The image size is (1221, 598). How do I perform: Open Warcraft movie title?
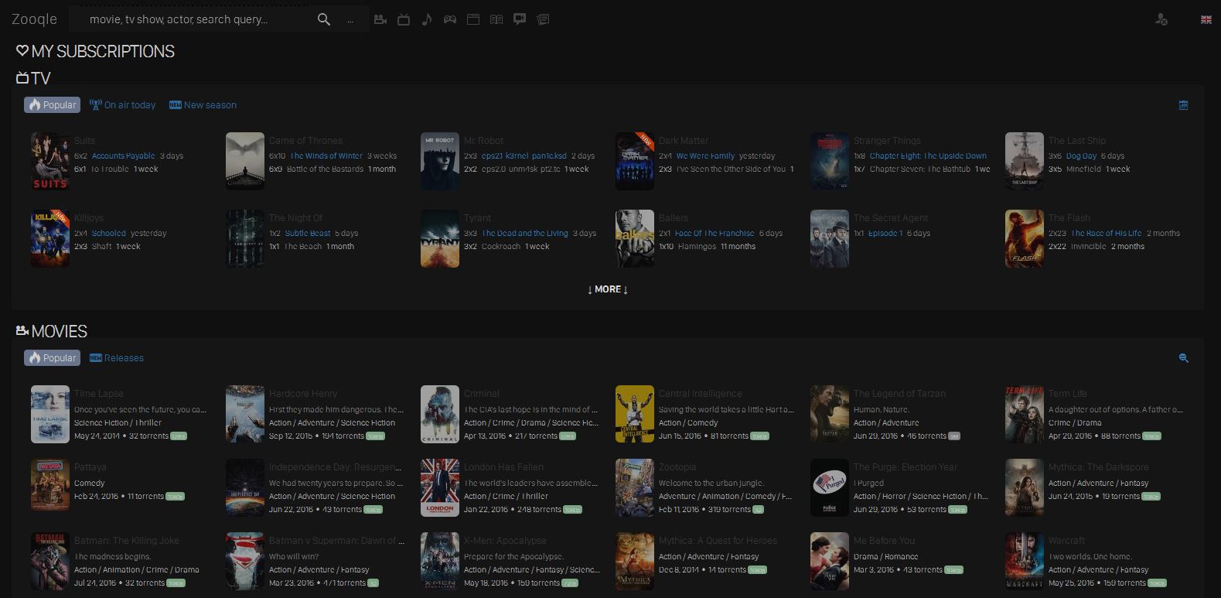(x=1066, y=541)
